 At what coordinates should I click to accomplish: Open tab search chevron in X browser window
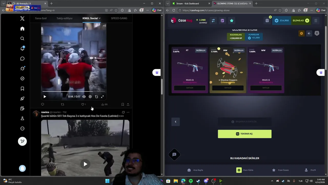point(4,4)
